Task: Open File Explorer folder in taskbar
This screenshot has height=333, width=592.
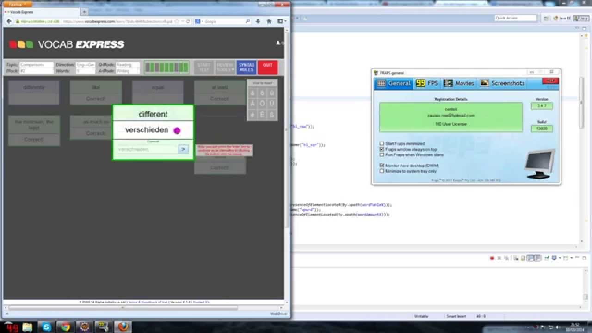Action: (x=28, y=327)
